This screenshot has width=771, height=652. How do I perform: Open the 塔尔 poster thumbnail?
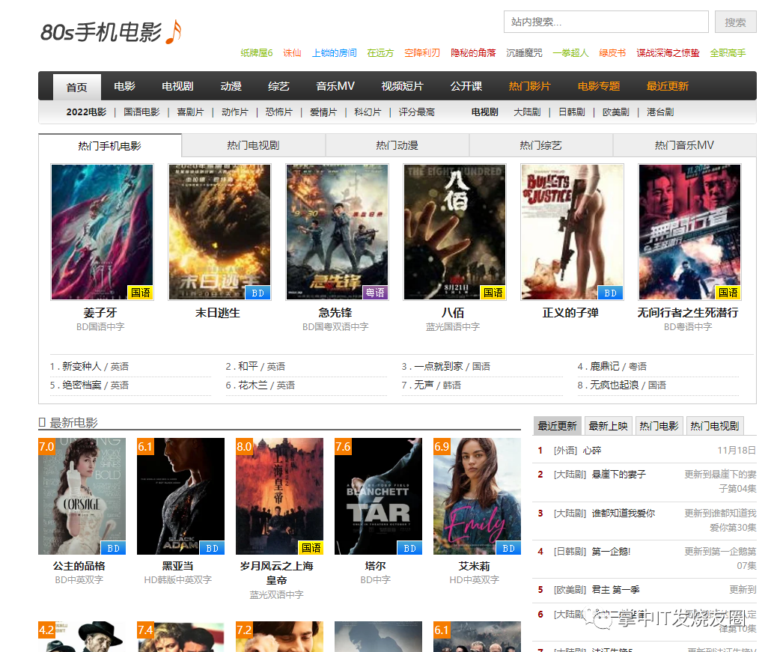(379, 496)
